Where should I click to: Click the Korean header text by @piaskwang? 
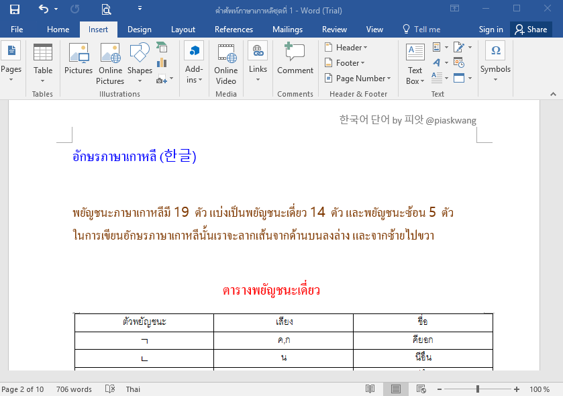point(408,119)
